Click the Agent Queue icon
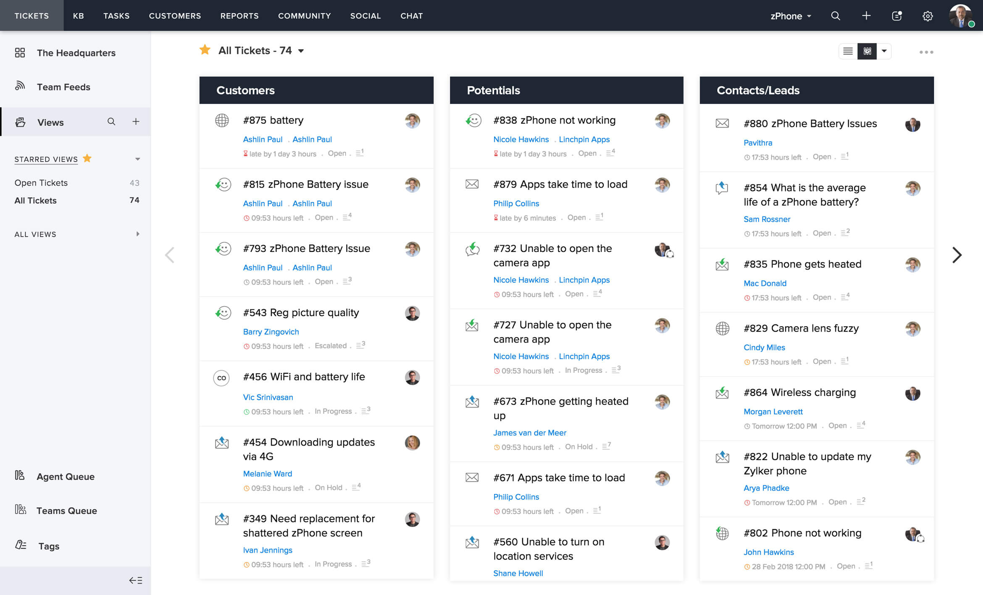The width and height of the screenshot is (983, 595). (x=19, y=476)
